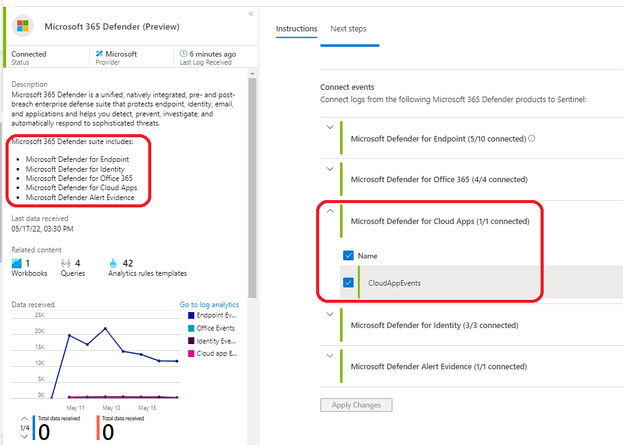The height and width of the screenshot is (445, 623).
Task: Click the Apply Changes button
Action: (x=356, y=405)
